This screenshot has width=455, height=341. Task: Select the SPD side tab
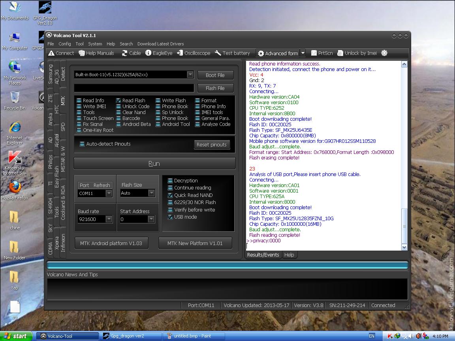pyautogui.click(x=63, y=127)
